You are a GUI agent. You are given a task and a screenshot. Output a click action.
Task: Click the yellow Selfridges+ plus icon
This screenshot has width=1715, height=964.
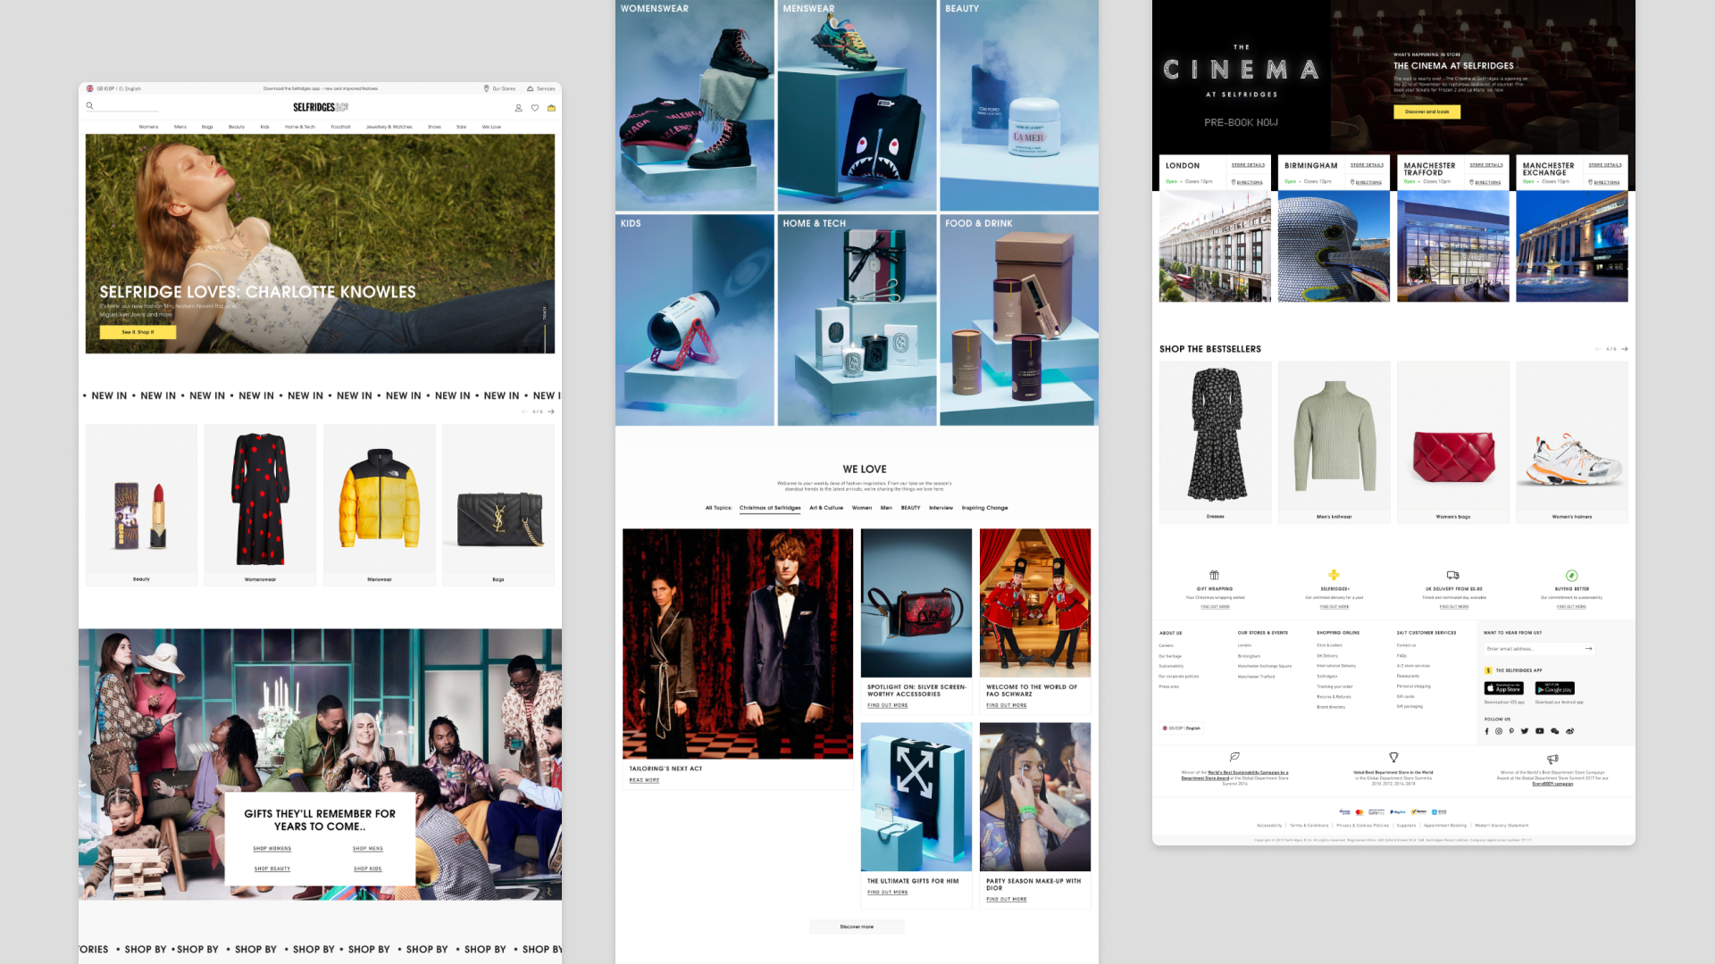pyautogui.click(x=1334, y=575)
